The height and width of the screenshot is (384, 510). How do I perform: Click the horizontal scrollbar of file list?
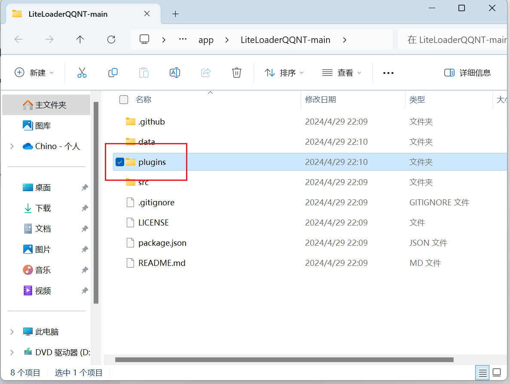[x=284, y=360]
